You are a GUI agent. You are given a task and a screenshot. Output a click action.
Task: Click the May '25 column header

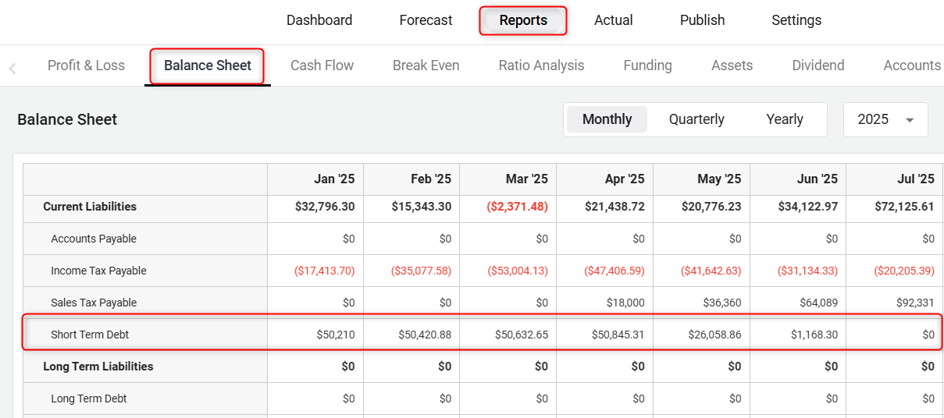tap(719, 179)
